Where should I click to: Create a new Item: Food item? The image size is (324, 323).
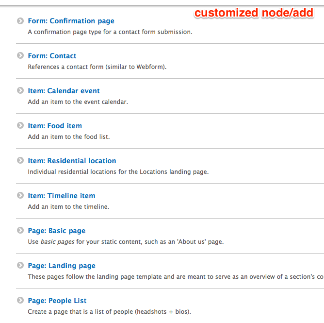click(x=55, y=126)
